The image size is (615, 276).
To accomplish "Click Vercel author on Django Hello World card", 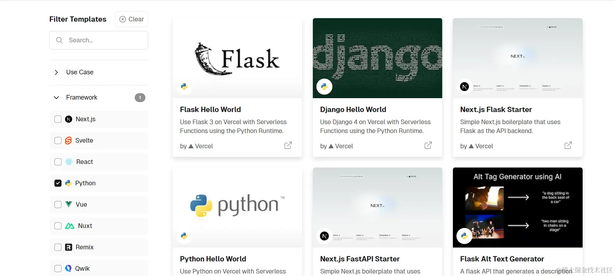I will coord(337,146).
